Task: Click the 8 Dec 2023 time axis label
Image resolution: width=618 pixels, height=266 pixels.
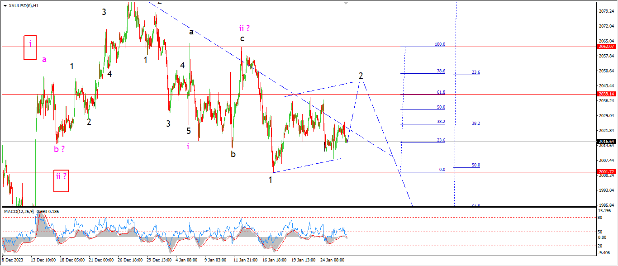Action: pyautogui.click(x=12, y=260)
